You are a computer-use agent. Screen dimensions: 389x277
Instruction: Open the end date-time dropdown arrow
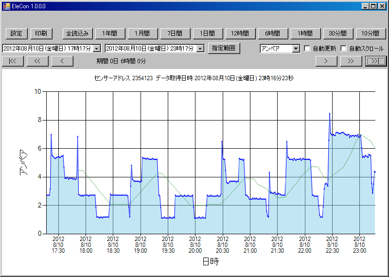coord(200,49)
